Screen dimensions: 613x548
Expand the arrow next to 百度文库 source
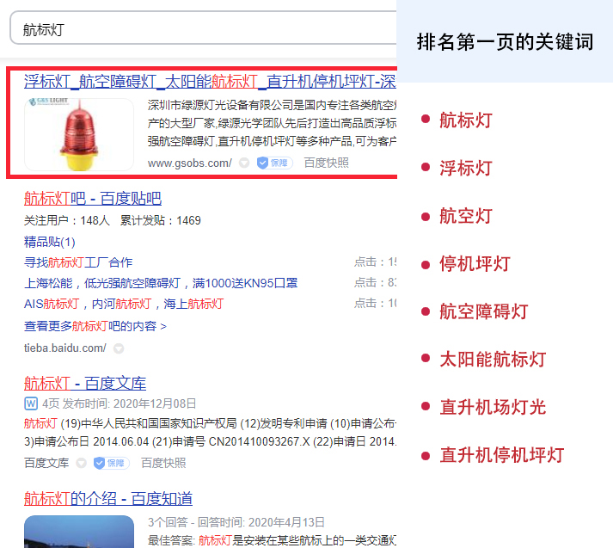pyautogui.click(x=81, y=463)
